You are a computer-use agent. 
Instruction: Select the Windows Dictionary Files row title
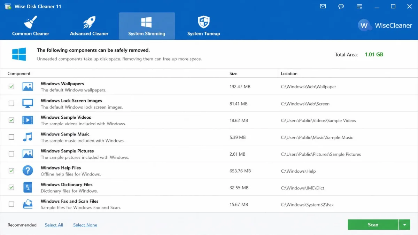coord(67,185)
